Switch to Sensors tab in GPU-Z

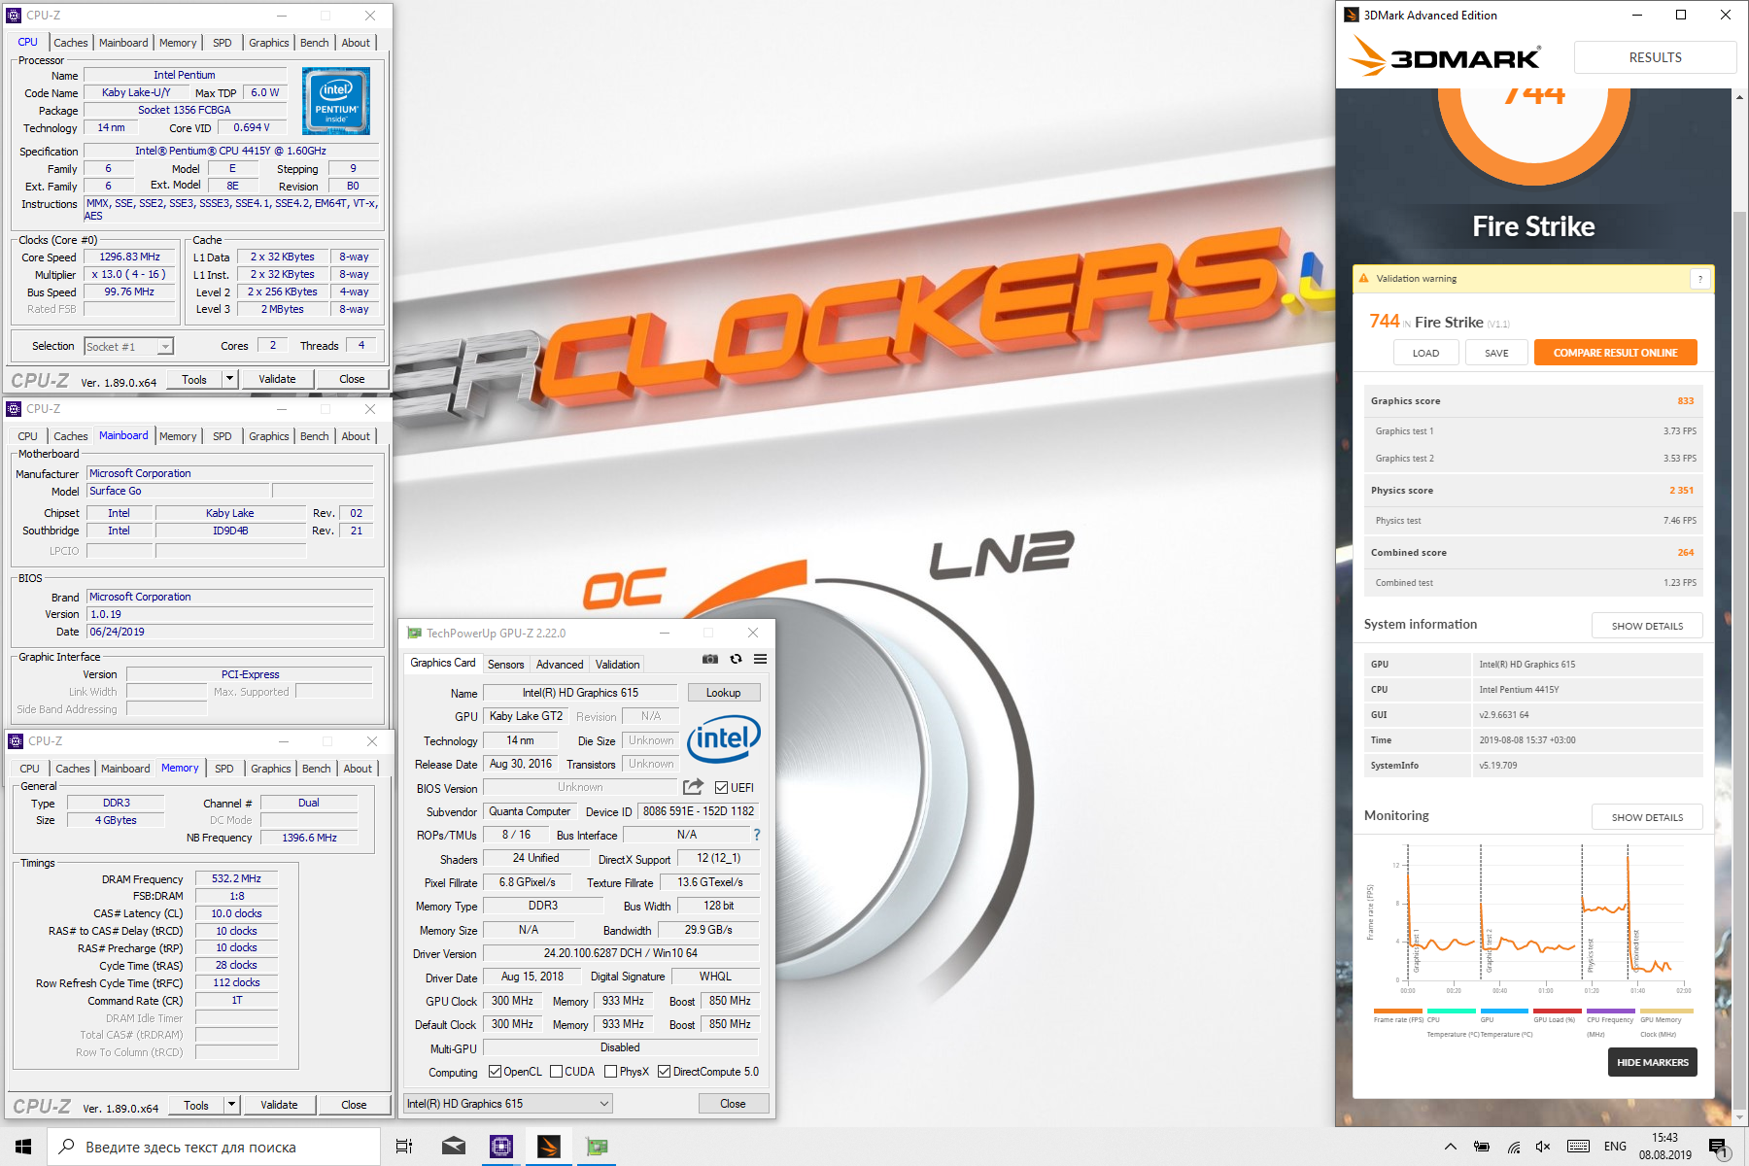pos(505,665)
